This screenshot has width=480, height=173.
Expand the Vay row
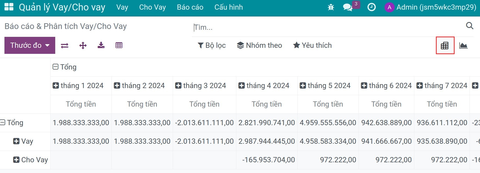pos(23,141)
